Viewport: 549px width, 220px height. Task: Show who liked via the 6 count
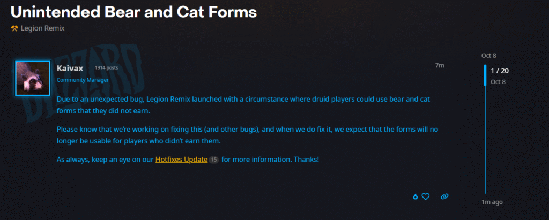click(x=415, y=196)
